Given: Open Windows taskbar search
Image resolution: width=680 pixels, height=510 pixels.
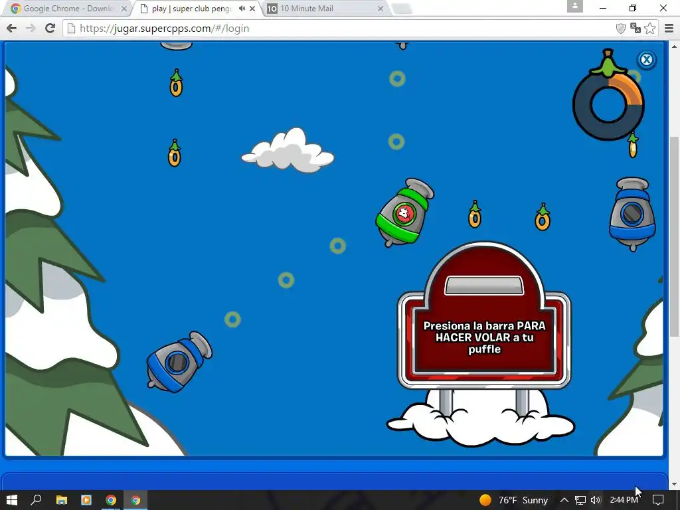Looking at the screenshot, I should point(37,500).
